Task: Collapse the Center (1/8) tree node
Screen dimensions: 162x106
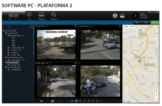Action: [4, 31]
